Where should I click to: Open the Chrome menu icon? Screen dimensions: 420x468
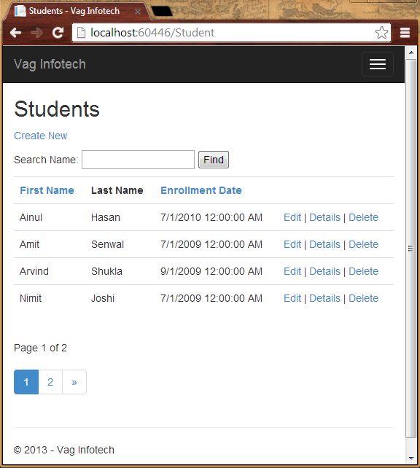click(405, 33)
